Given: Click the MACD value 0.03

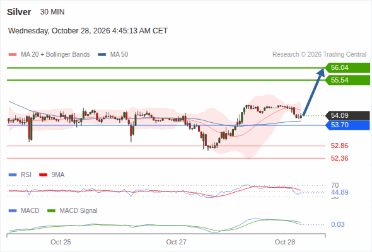Looking at the screenshot, I should pyautogui.click(x=337, y=224).
